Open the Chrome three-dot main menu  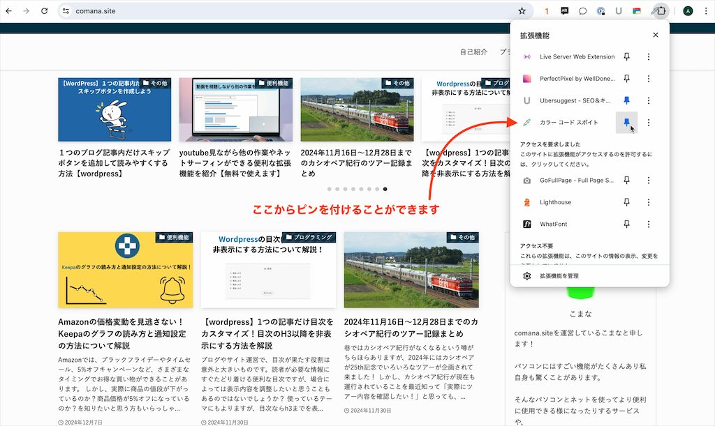(705, 11)
